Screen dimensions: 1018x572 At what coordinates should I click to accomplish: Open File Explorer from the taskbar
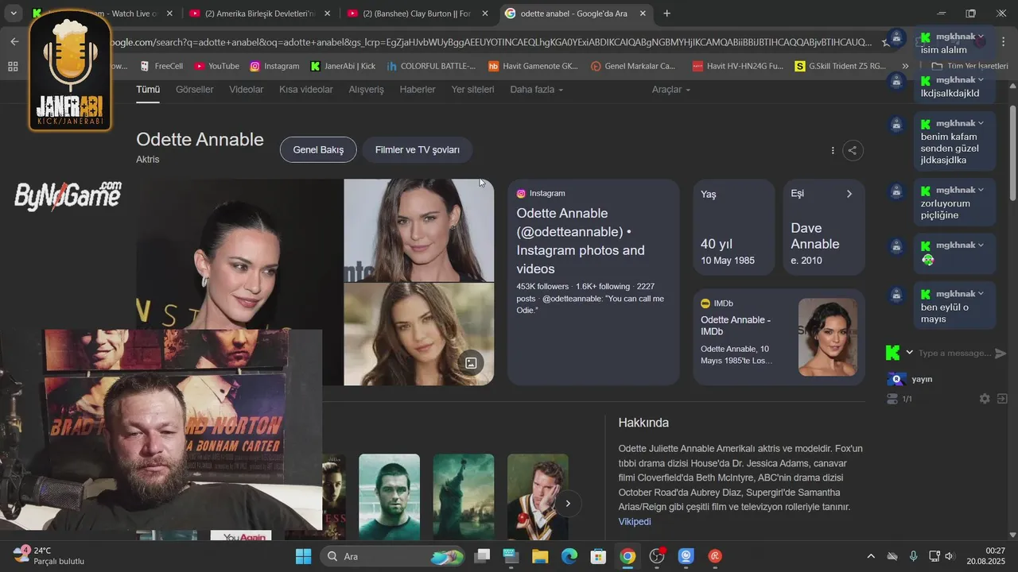pos(540,556)
